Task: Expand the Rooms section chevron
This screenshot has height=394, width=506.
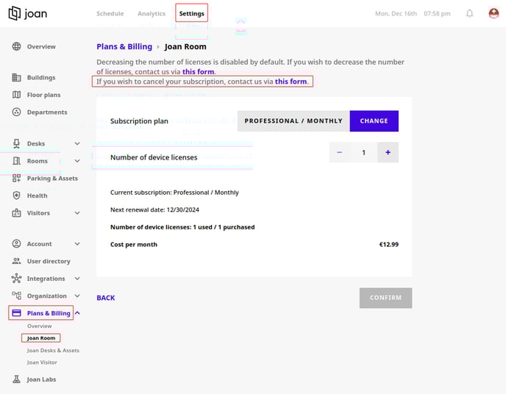Action: click(77, 161)
